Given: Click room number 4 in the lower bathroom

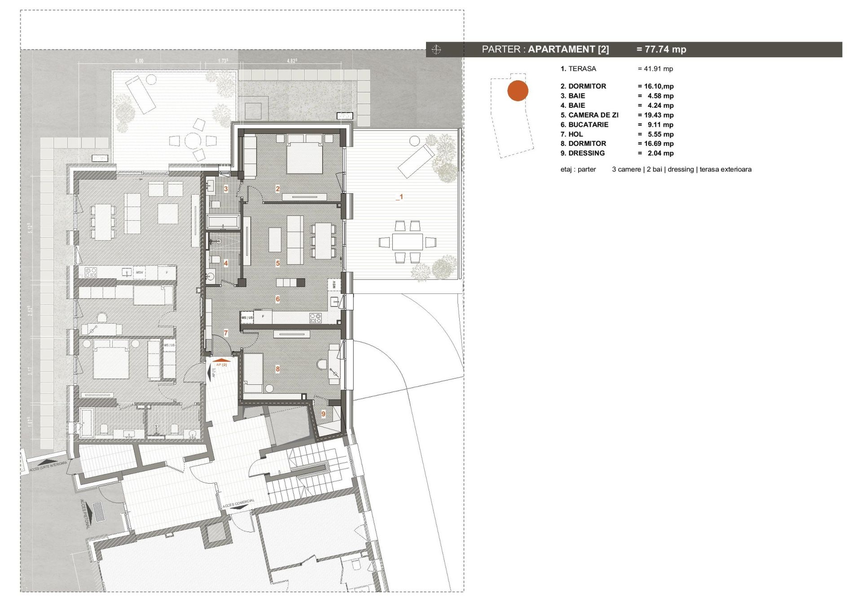Looking at the screenshot, I should (226, 263).
